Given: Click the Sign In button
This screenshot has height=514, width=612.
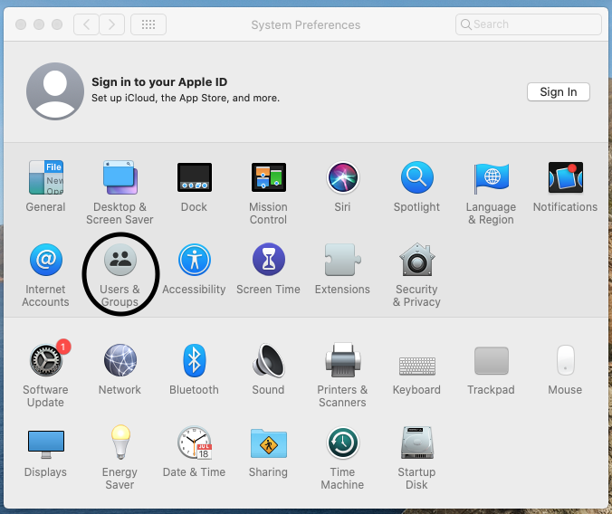Looking at the screenshot, I should 558,92.
